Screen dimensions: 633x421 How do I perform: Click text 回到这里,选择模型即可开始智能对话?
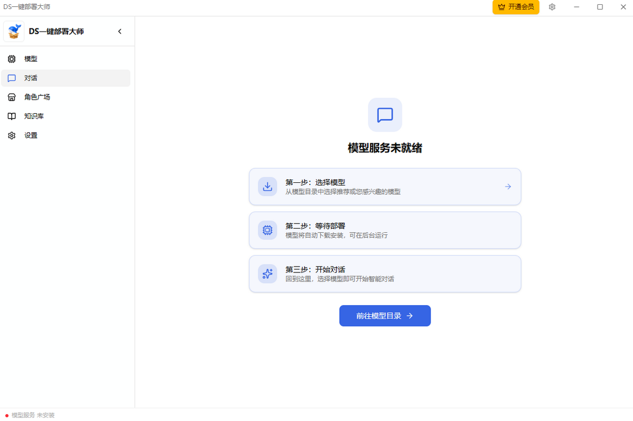coord(340,279)
